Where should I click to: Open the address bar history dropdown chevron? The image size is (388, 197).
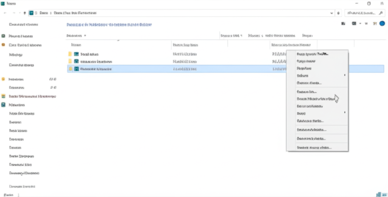click(332, 13)
